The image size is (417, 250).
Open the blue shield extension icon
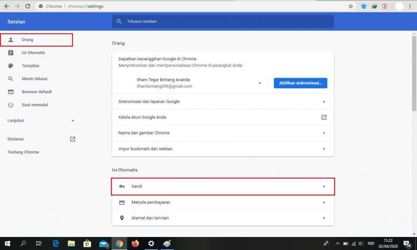pyautogui.click(x=364, y=6)
